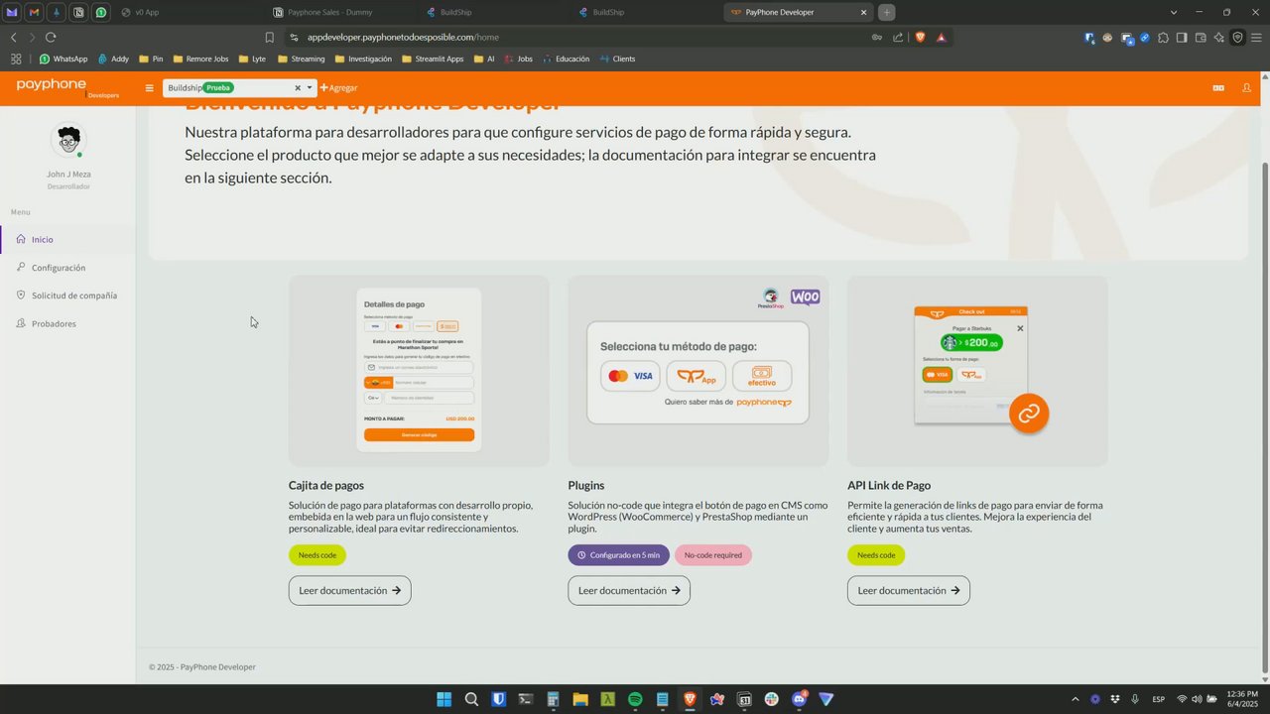Click the Configurado en 5 min tag

click(619, 555)
